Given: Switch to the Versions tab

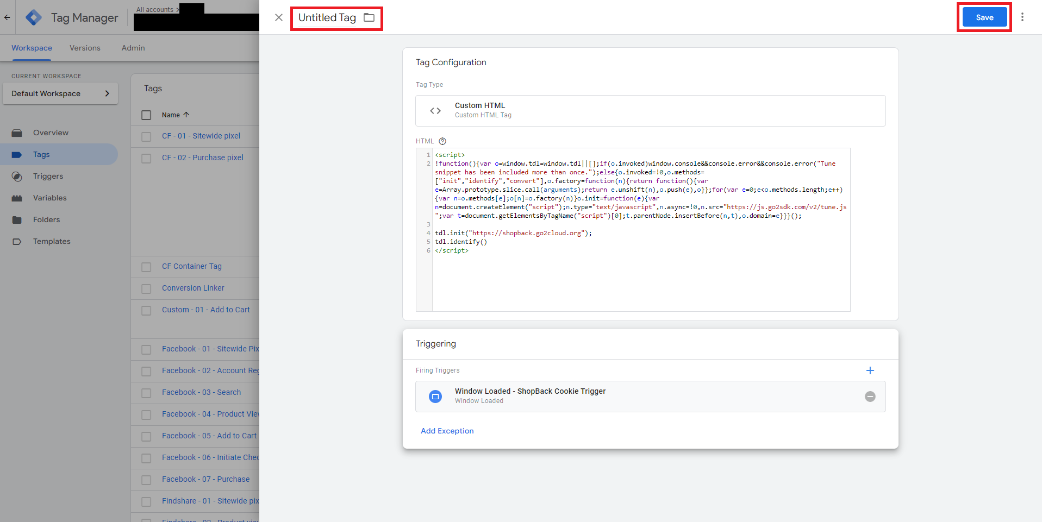Looking at the screenshot, I should (85, 48).
